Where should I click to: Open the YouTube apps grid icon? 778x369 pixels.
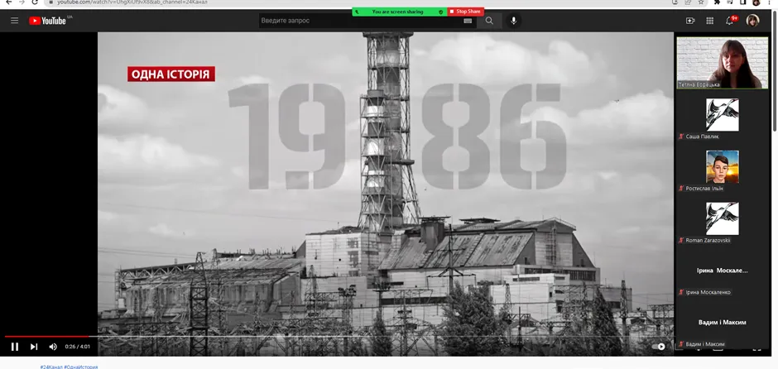[x=710, y=21]
